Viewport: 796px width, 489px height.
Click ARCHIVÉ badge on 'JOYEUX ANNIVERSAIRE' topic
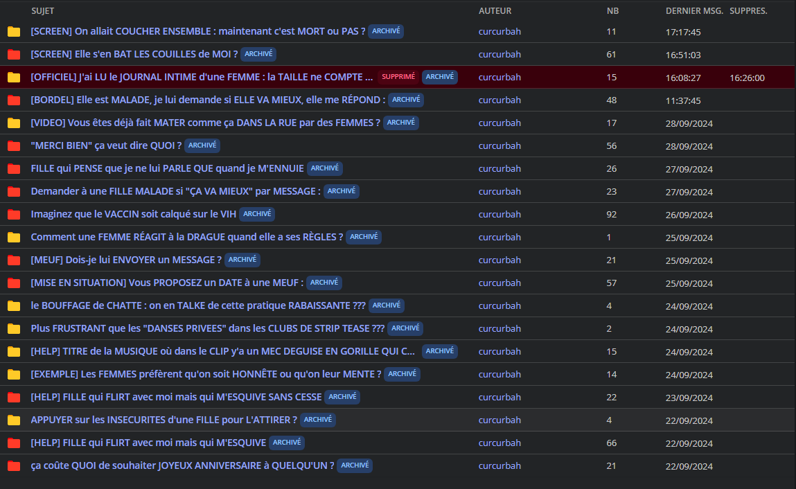click(x=355, y=465)
